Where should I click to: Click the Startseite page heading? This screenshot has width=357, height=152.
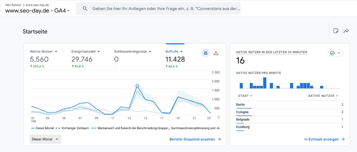click(x=35, y=32)
